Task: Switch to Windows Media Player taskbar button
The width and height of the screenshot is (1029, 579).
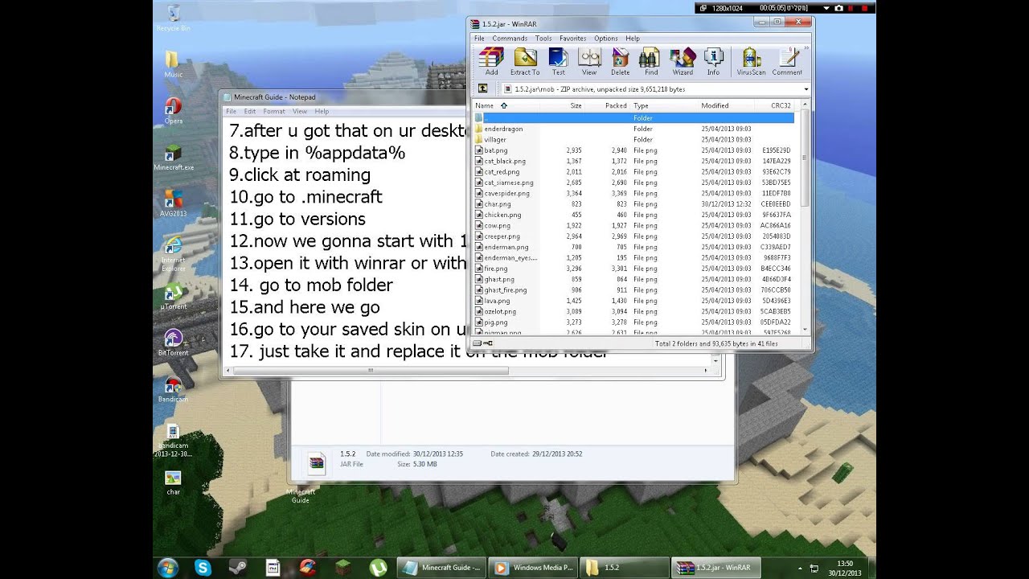Action: pyautogui.click(x=533, y=568)
